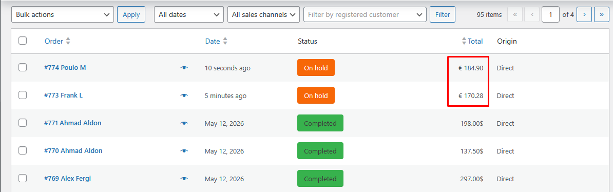Tick the select-all orders checkbox
Image resolution: width=613 pixels, height=192 pixels.
point(23,41)
